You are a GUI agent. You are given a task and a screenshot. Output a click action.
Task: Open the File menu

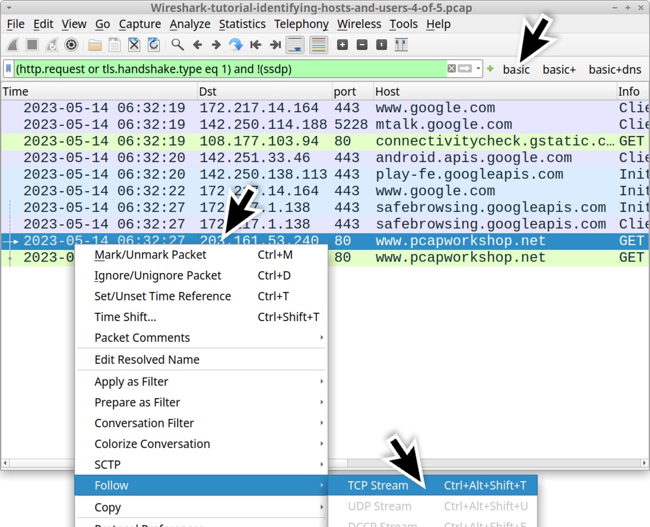pos(16,24)
